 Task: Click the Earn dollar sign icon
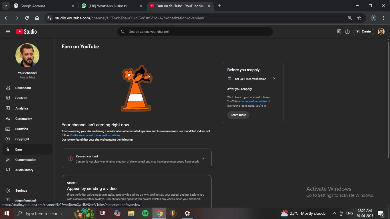(x=8, y=149)
